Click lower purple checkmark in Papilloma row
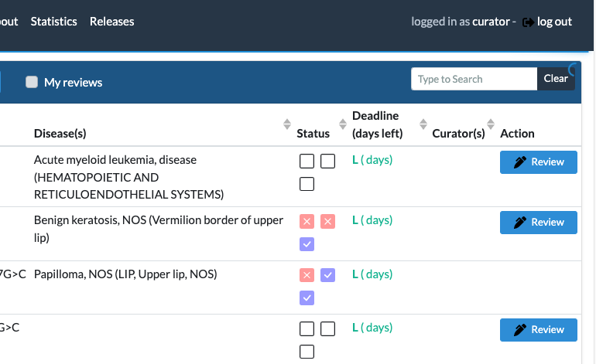 [307, 298]
